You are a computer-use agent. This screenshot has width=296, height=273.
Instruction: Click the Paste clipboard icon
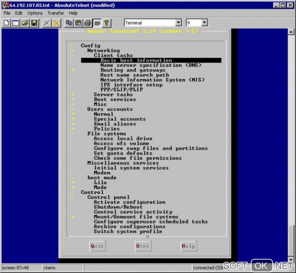(78, 23)
